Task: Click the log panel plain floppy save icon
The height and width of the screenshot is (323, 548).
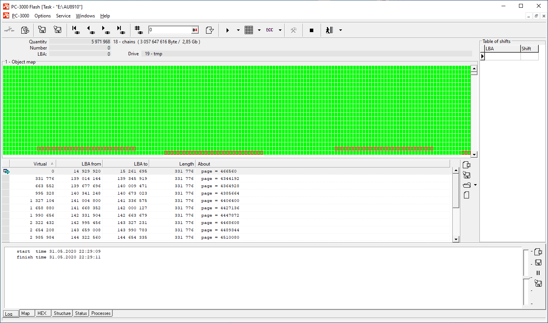Action: click(x=538, y=263)
